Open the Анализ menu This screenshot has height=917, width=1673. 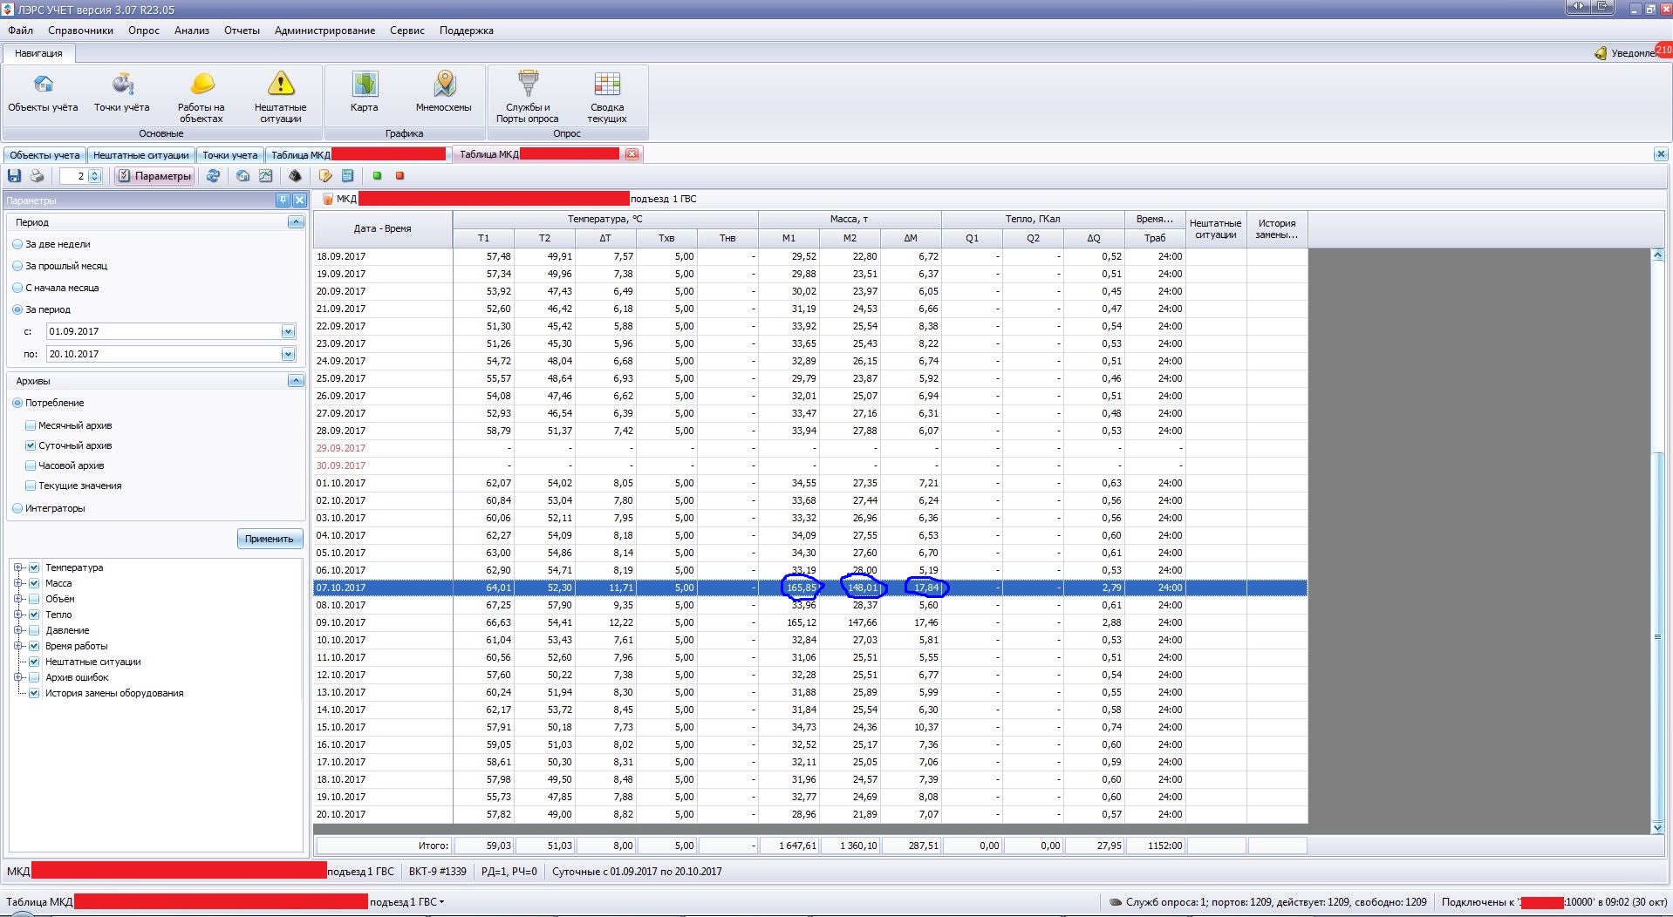pos(192,31)
